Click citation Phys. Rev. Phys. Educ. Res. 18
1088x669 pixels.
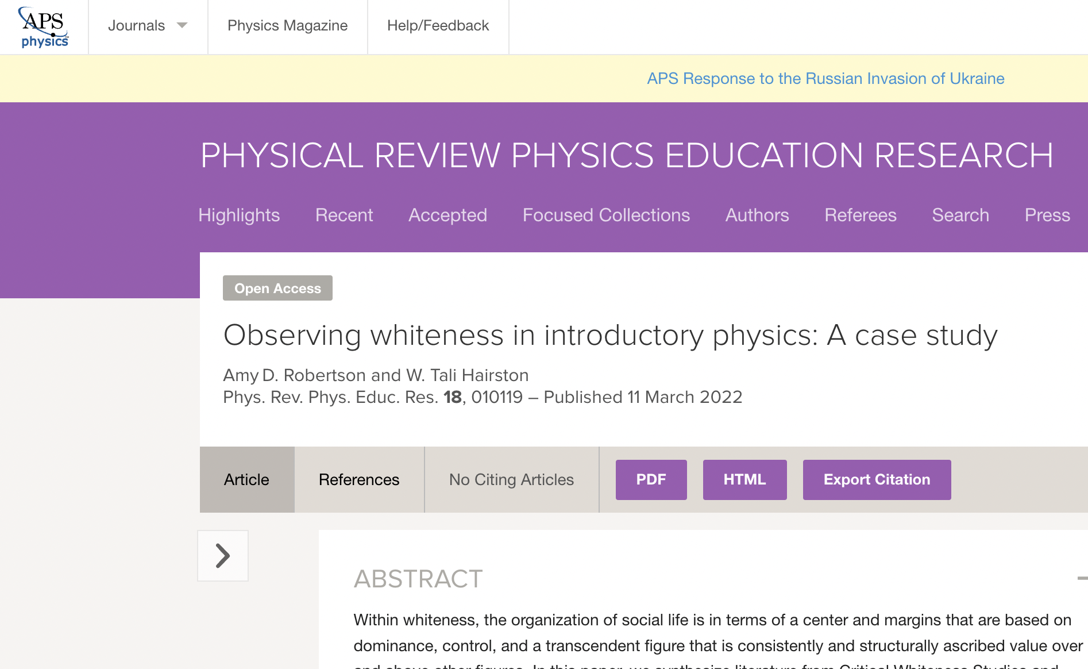tap(342, 397)
